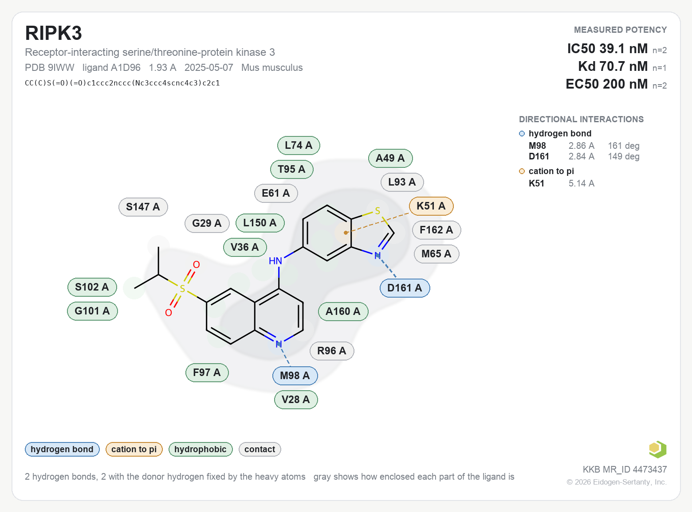Click residue label S102 A
The image size is (692, 512).
(92, 287)
